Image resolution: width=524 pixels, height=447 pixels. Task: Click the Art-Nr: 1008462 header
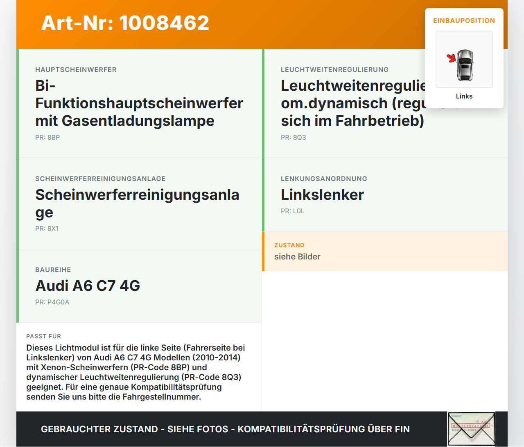point(125,23)
